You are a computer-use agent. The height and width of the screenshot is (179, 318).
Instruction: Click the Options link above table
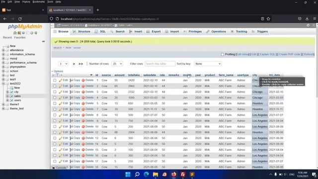click(x=58, y=71)
